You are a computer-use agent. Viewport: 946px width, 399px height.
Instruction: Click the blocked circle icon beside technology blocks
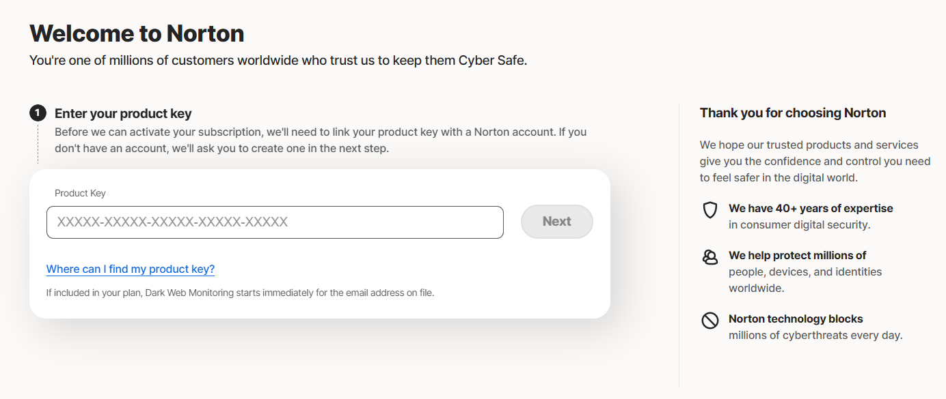point(710,320)
